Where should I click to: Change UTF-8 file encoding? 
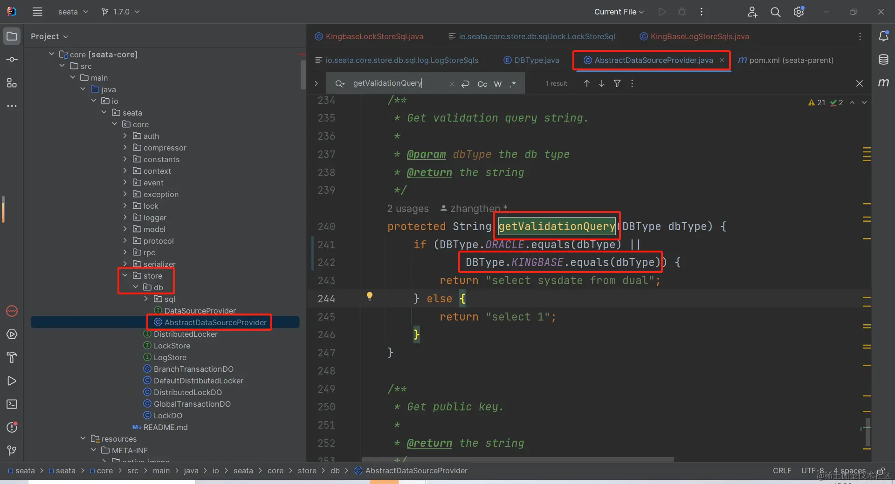(x=812, y=470)
